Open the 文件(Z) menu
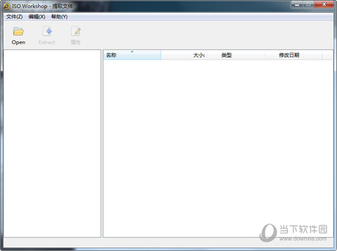 (14, 17)
